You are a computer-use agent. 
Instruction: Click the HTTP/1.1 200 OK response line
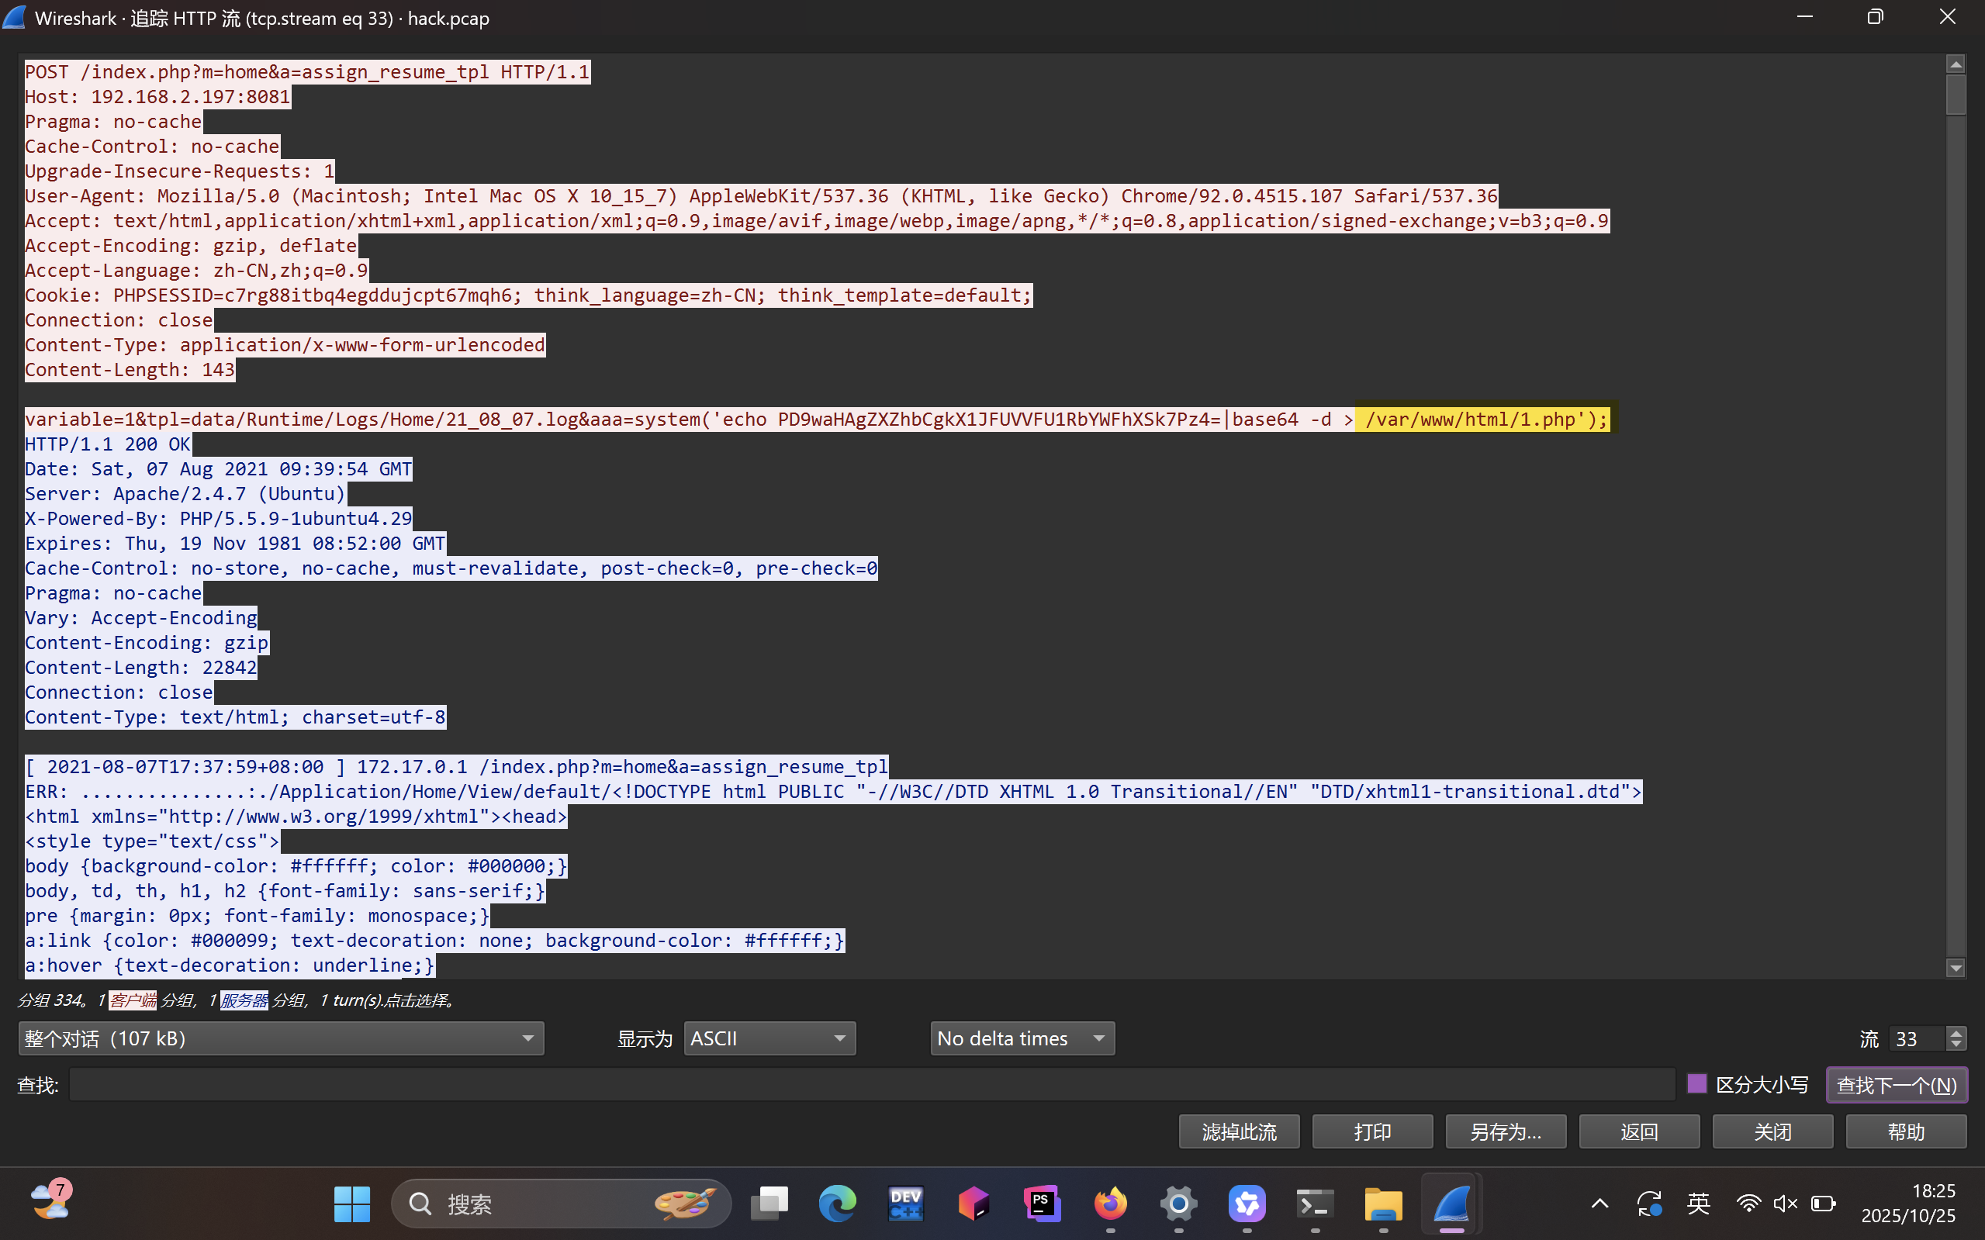tap(108, 444)
